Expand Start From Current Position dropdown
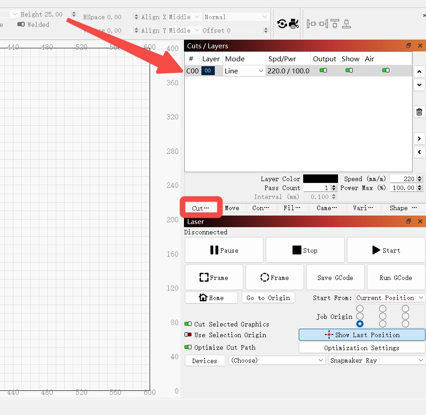The image size is (426, 415). tap(390, 298)
